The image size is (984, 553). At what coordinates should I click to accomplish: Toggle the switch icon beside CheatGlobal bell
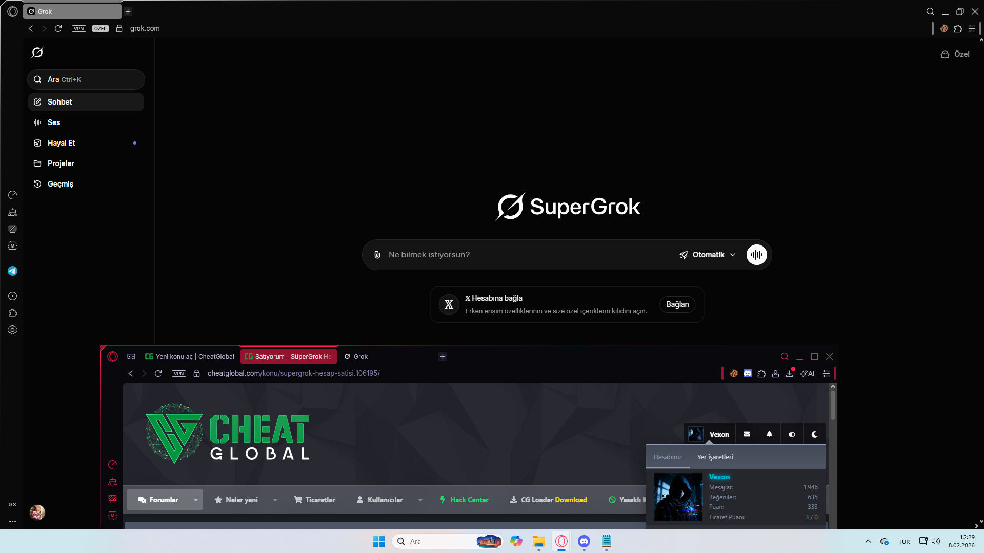tap(792, 434)
